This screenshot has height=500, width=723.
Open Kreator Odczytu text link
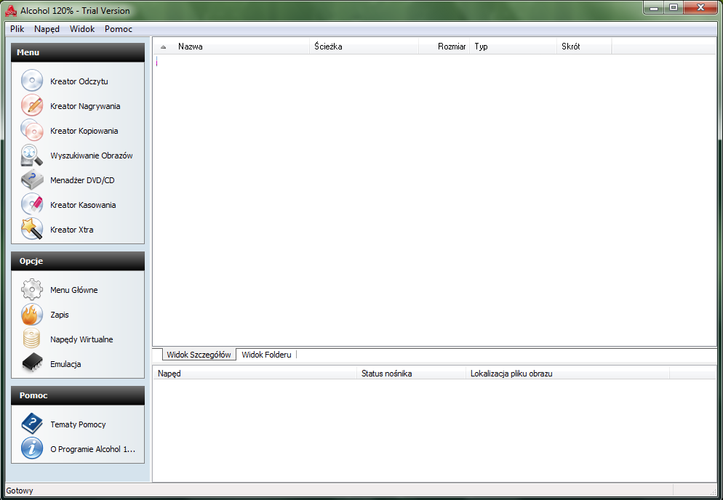[x=79, y=81]
